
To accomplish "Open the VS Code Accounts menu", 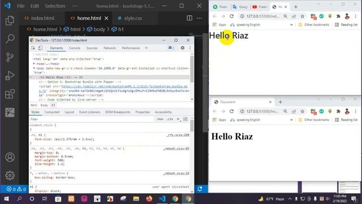I will click(x=10, y=157).
